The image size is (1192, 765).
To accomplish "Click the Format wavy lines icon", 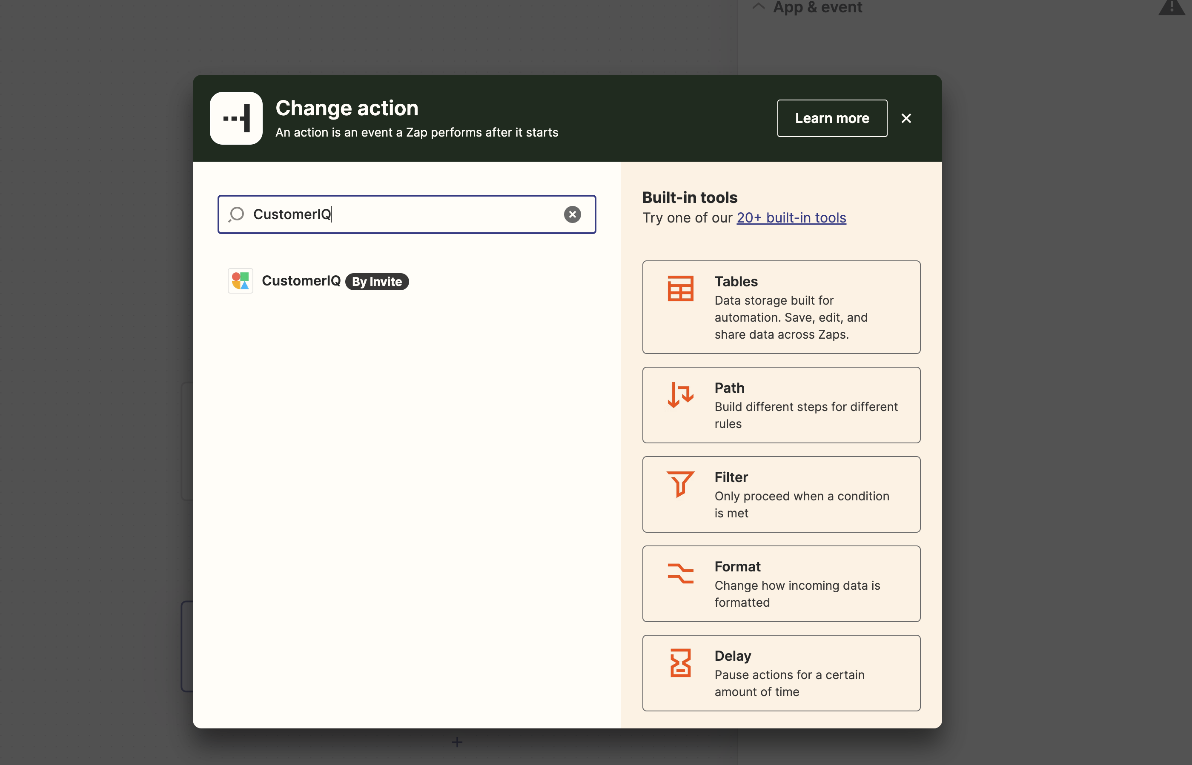I will pos(680,573).
